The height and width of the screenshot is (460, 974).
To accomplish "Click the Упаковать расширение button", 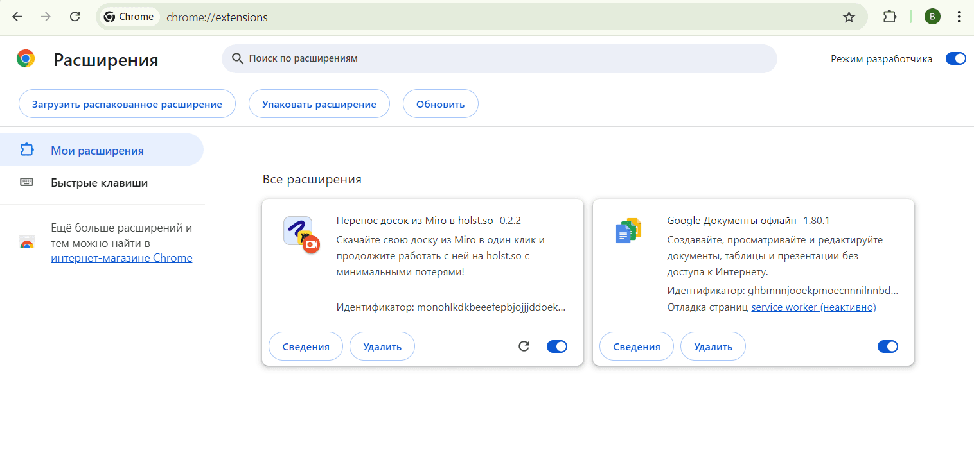I will (319, 104).
